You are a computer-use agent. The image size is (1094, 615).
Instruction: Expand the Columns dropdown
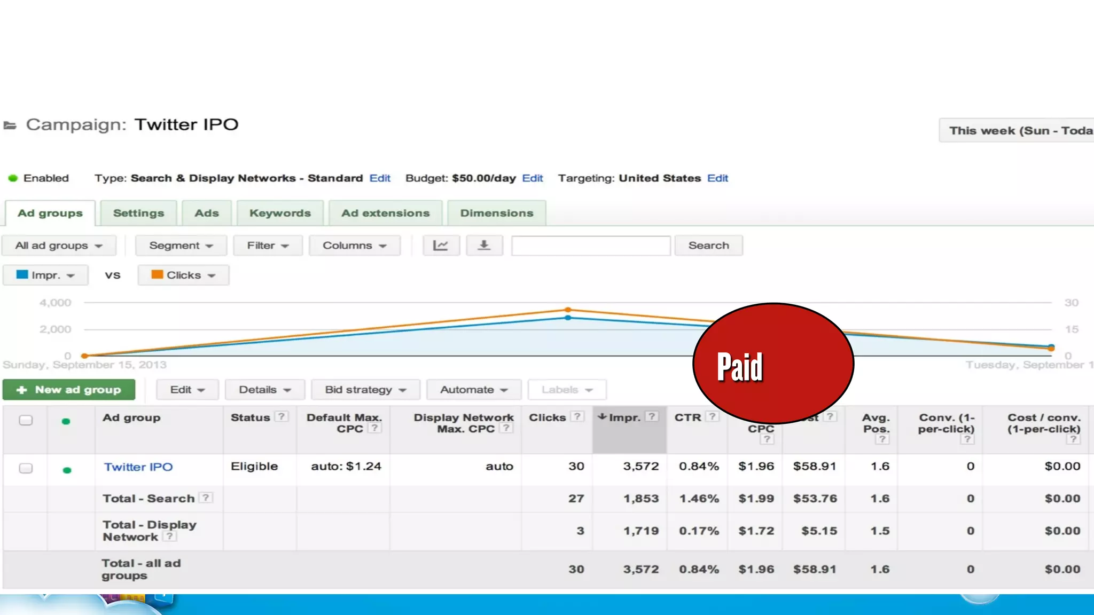click(354, 246)
